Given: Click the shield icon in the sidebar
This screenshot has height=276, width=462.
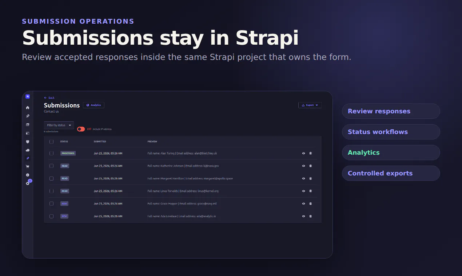Looking at the screenshot, I should 28,142.
